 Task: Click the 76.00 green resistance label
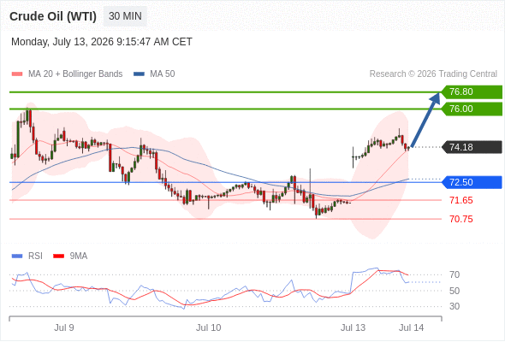tap(472, 109)
